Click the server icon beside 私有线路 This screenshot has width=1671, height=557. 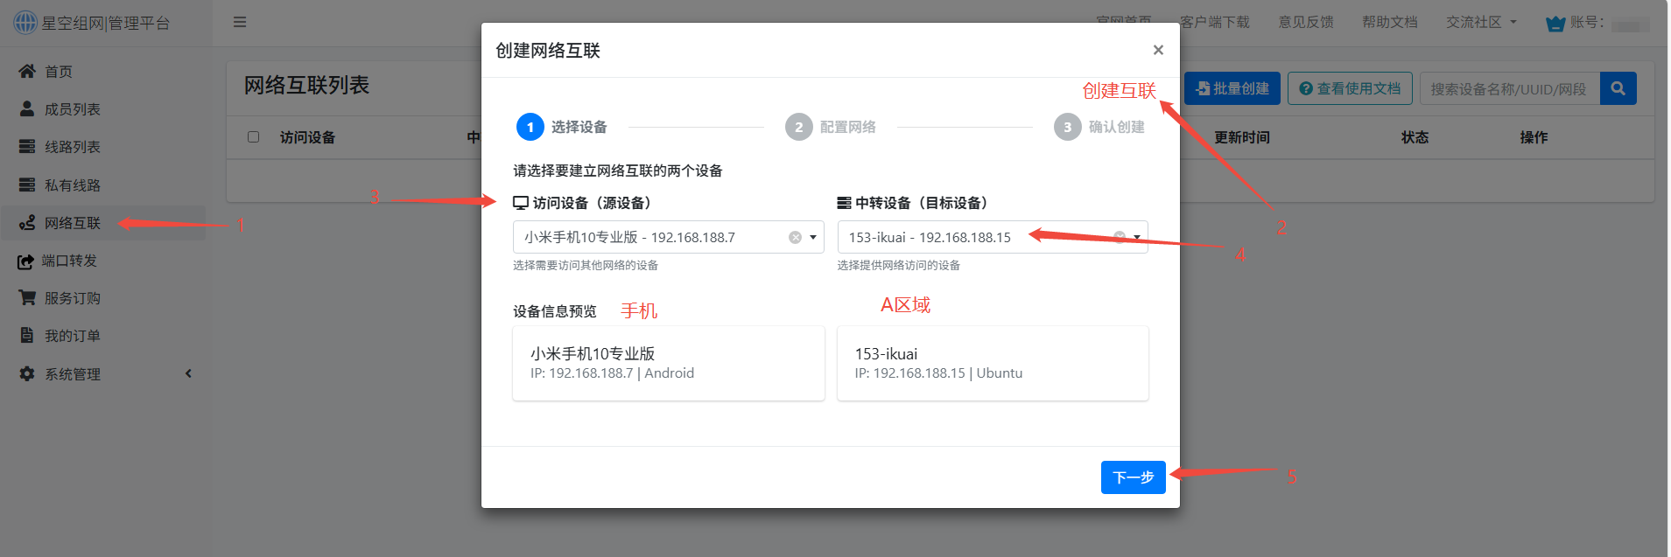click(27, 185)
